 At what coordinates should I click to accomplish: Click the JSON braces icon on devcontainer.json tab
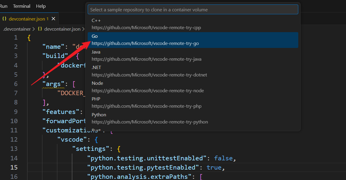pos(4,19)
